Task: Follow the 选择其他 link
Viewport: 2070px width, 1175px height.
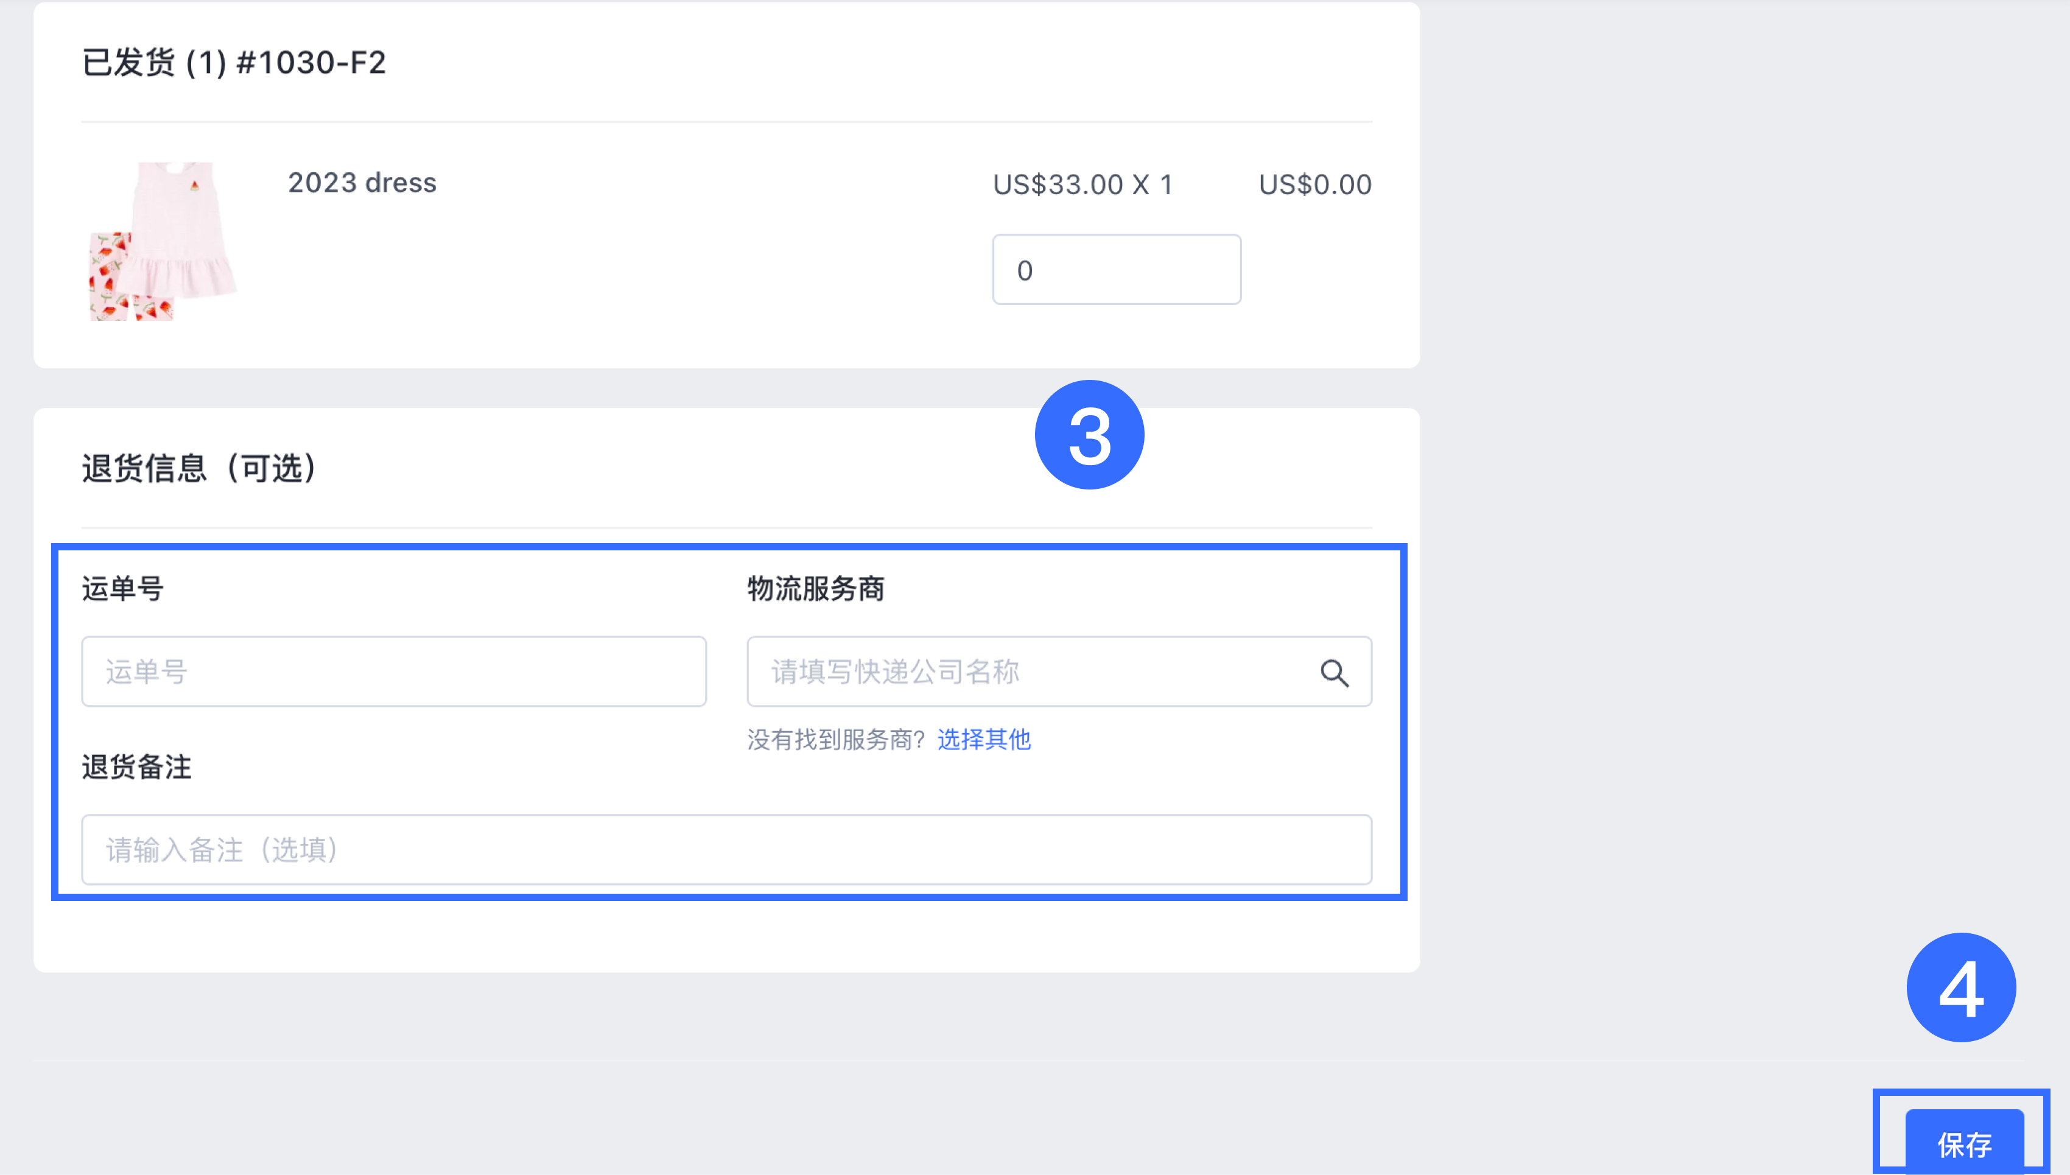Action: pos(984,739)
